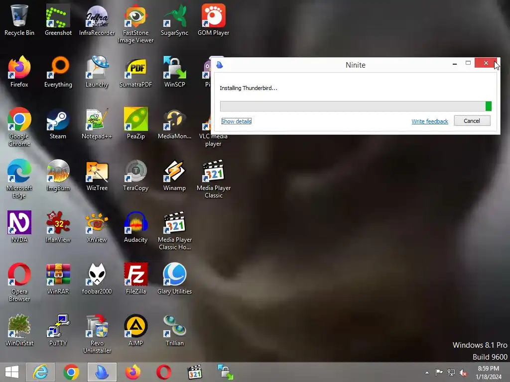This screenshot has width=510, height=382.
Task: Select the WinRAR desktop icon
Action: [x=58, y=278]
